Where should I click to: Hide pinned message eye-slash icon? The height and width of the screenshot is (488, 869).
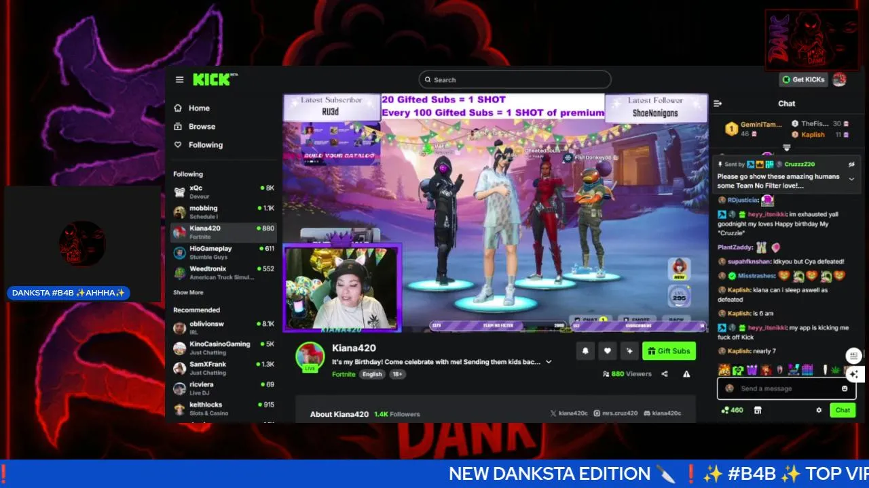tap(851, 164)
